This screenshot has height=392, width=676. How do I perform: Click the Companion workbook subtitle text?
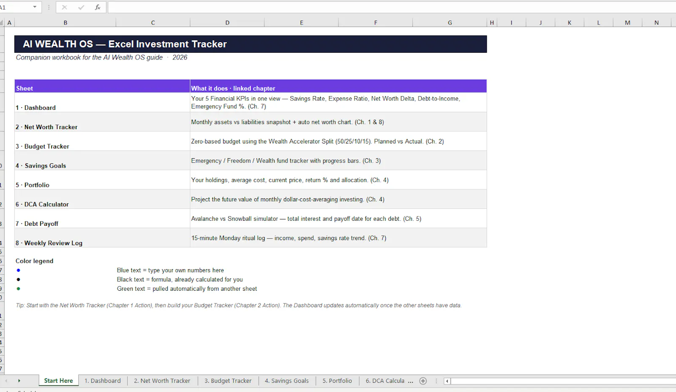click(x=101, y=57)
